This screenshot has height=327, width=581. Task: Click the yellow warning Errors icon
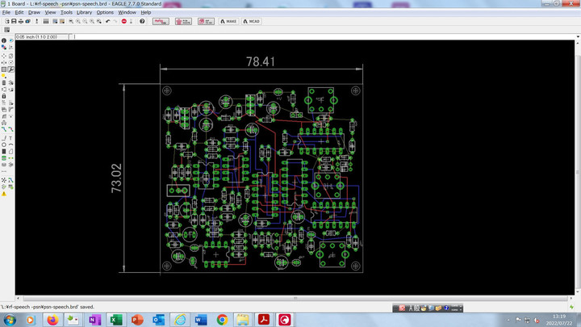(x=4, y=194)
